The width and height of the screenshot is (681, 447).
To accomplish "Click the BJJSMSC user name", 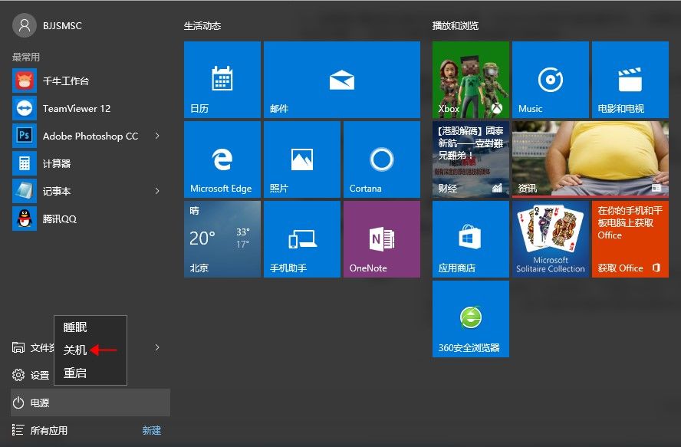I will pos(62,25).
